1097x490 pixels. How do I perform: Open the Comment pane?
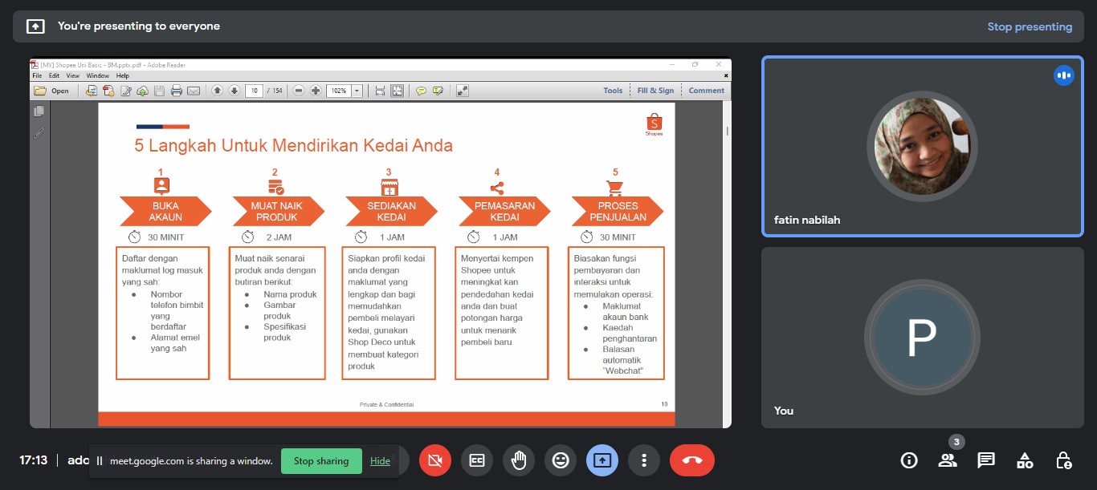pyautogui.click(x=707, y=91)
